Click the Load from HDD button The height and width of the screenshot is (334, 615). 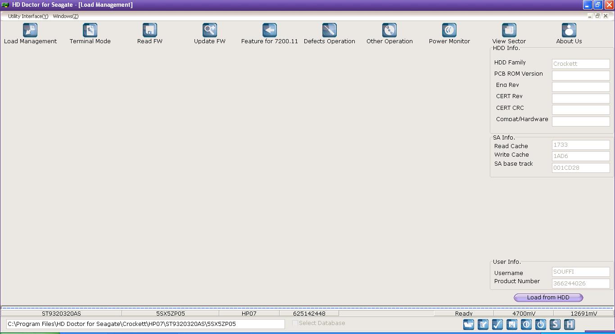point(548,298)
